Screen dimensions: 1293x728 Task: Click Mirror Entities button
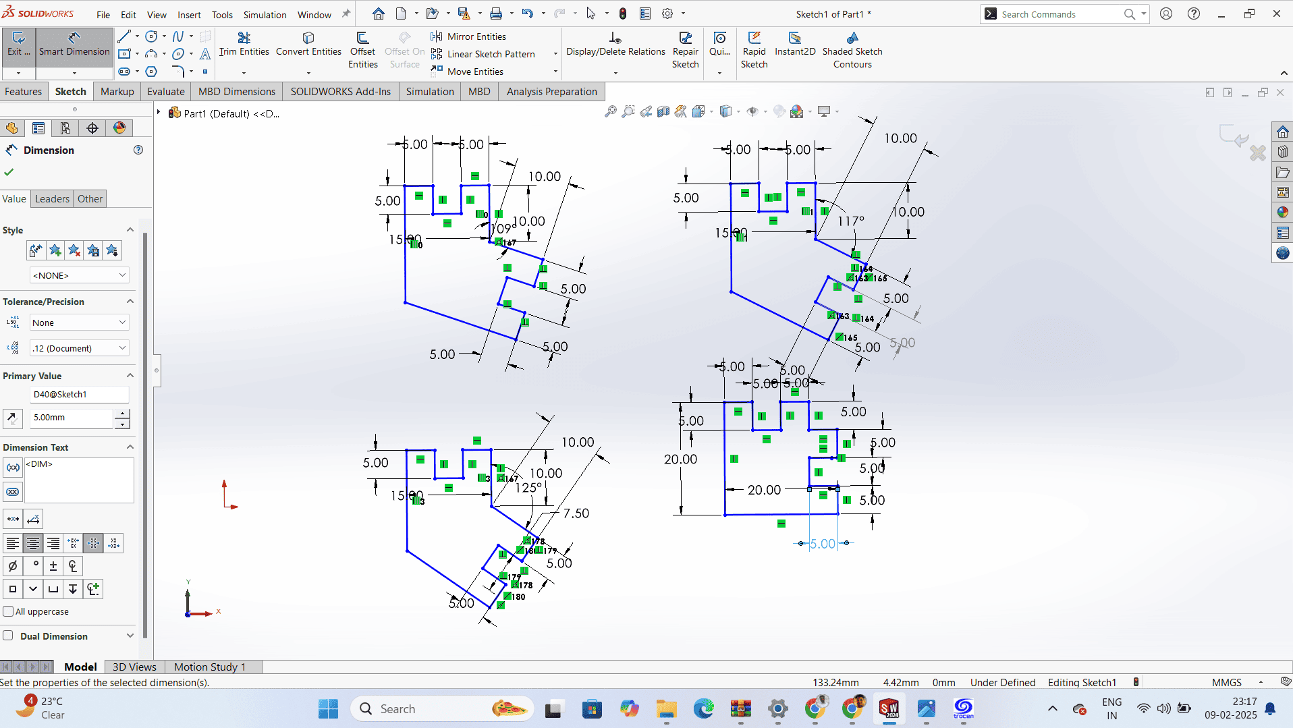pyautogui.click(x=468, y=36)
